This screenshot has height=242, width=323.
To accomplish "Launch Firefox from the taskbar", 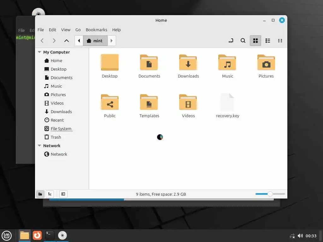I will [x=37, y=235].
